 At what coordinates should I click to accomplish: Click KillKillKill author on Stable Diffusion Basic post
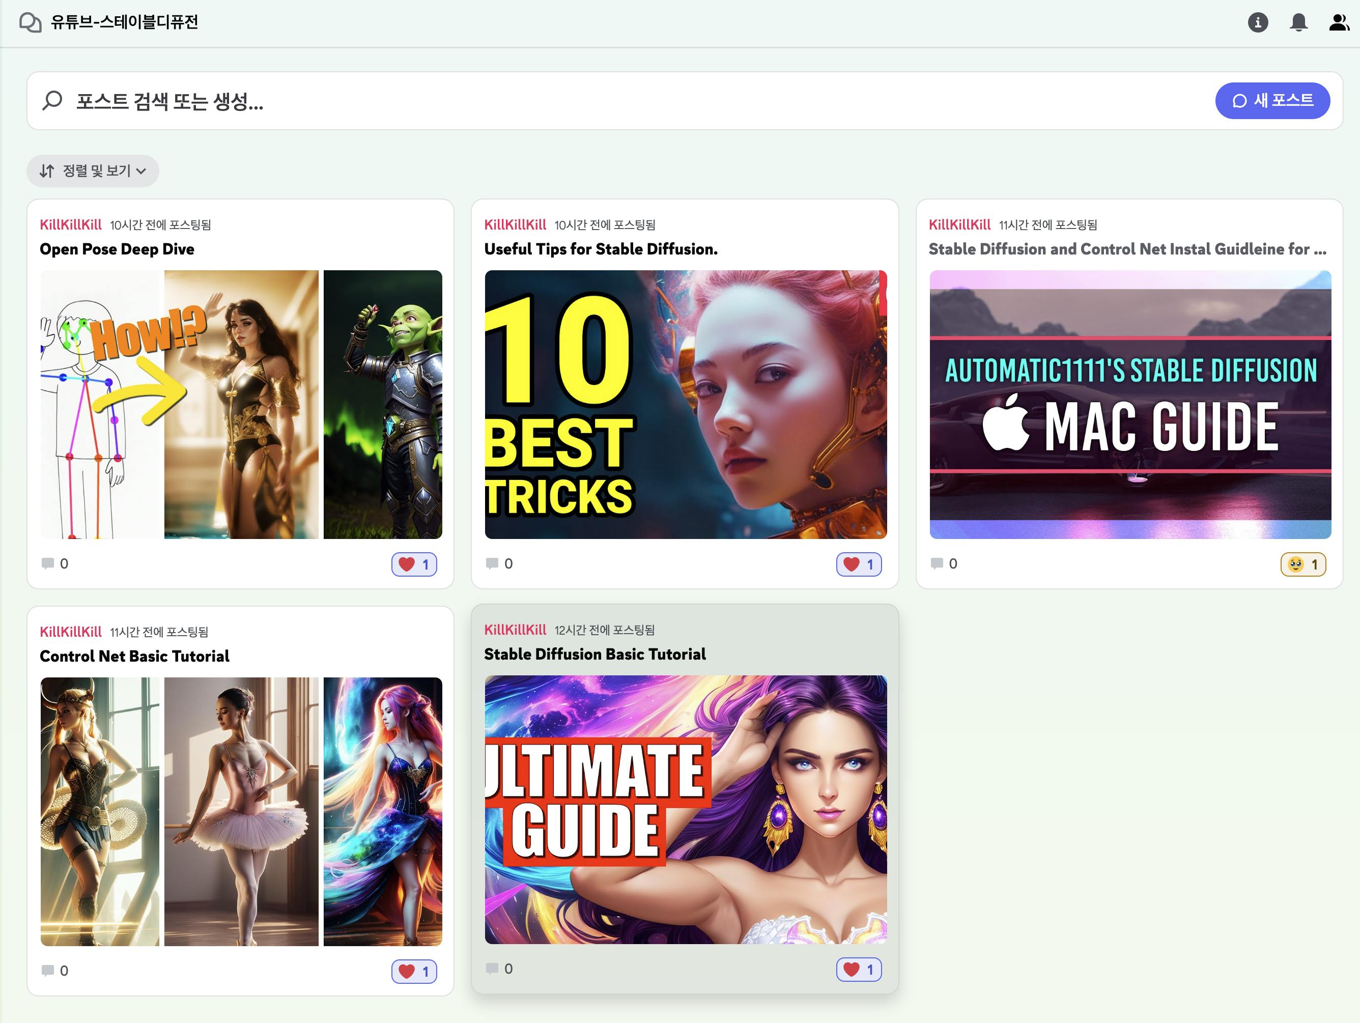point(515,630)
